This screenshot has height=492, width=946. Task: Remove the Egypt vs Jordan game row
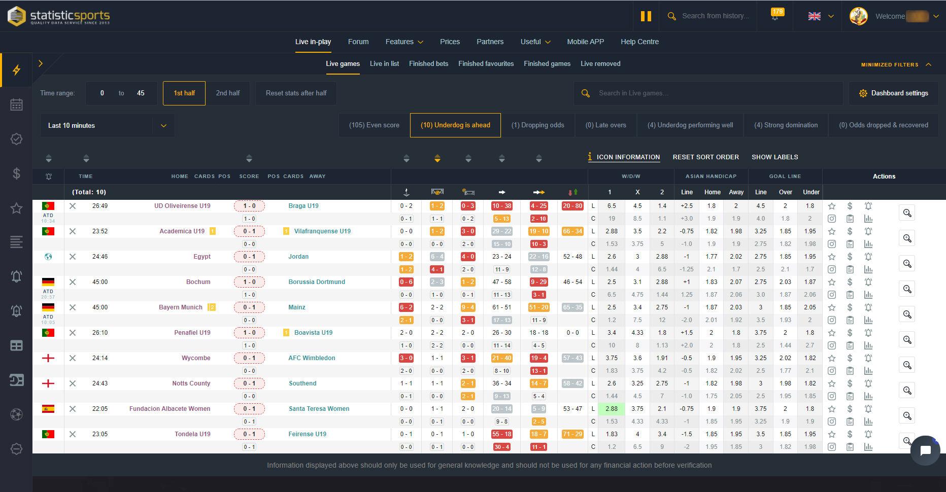coord(73,257)
